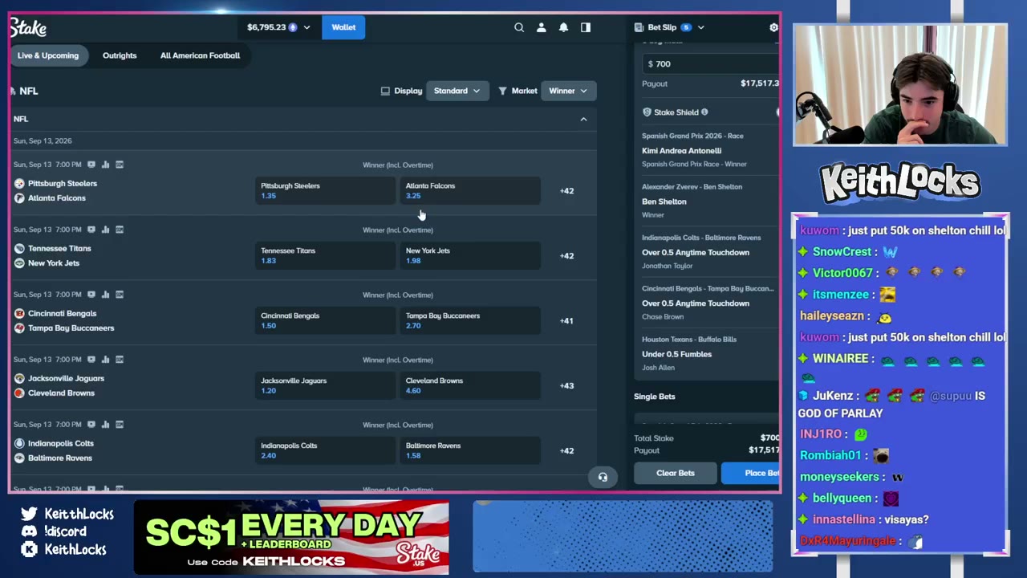Image resolution: width=1027 pixels, height=578 pixels.
Task: Toggle the side panel layout icon
Action: point(586,27)
